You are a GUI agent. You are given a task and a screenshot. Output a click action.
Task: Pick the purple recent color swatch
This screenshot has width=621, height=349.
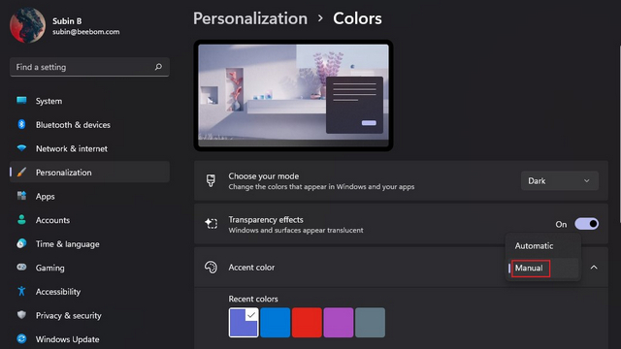tap(339, 323)
